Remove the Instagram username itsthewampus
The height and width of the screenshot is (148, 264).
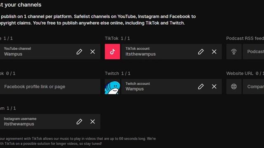(x=92, y=122)
